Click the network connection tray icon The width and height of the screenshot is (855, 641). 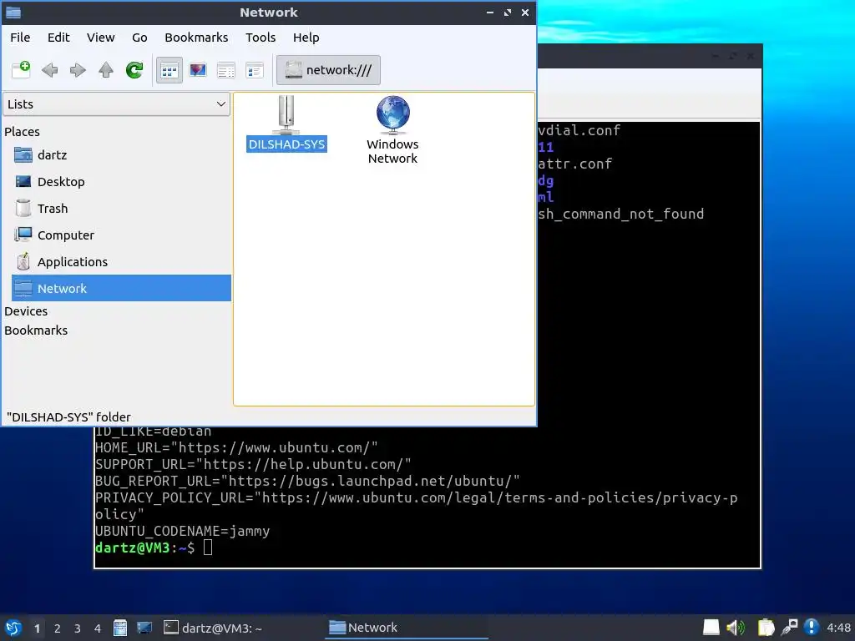tap(789, 628)
